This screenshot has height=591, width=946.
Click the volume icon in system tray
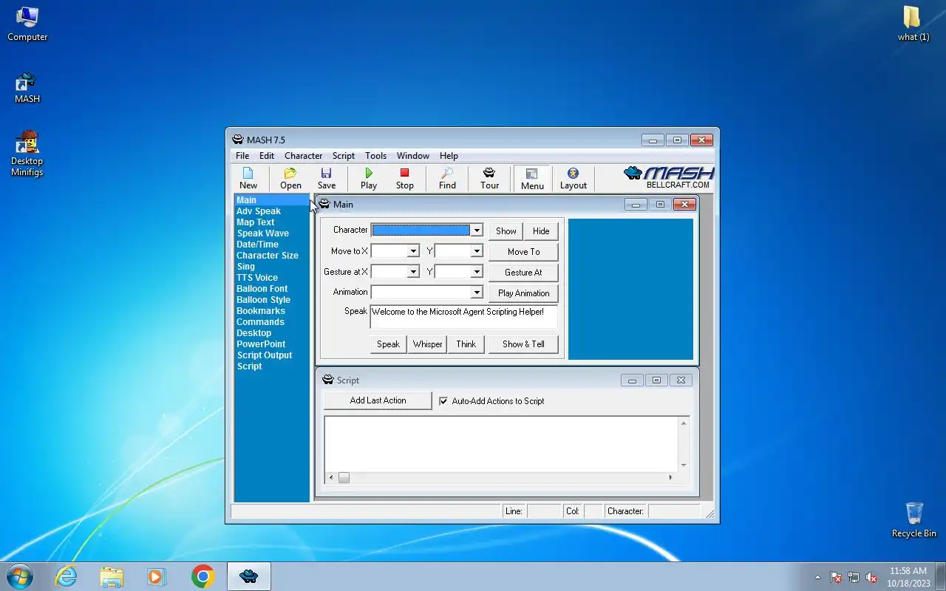tap(872, 577)
